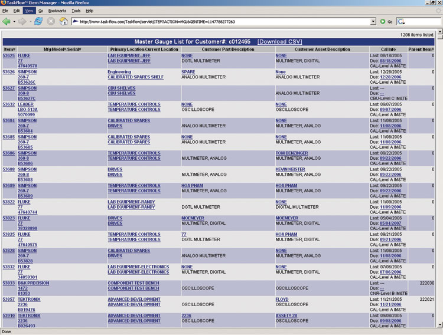
Task: Click the Customer Part Description column header
Action: tap(228, 49)
